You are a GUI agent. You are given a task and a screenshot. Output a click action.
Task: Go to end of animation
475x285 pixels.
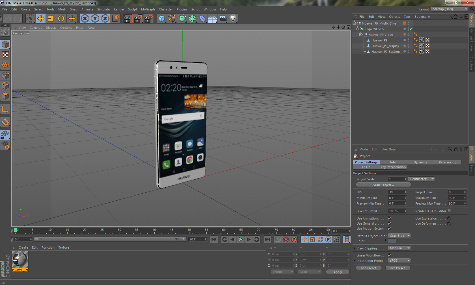coord(267,239)
